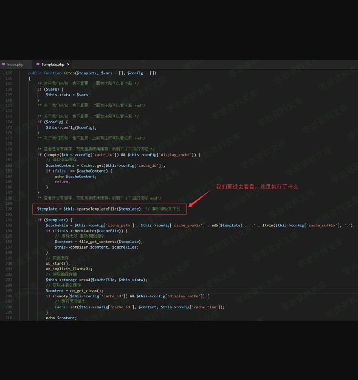The height and width of the screenshot is (380, 358).
Task: Select the Template.php tab
Action: pyautogui.click(x=53, y=65)
